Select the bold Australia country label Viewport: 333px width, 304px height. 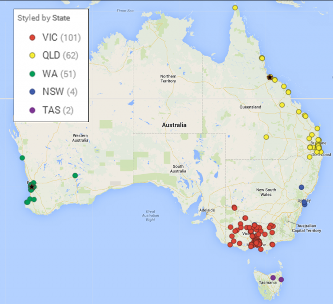point(174,125)
